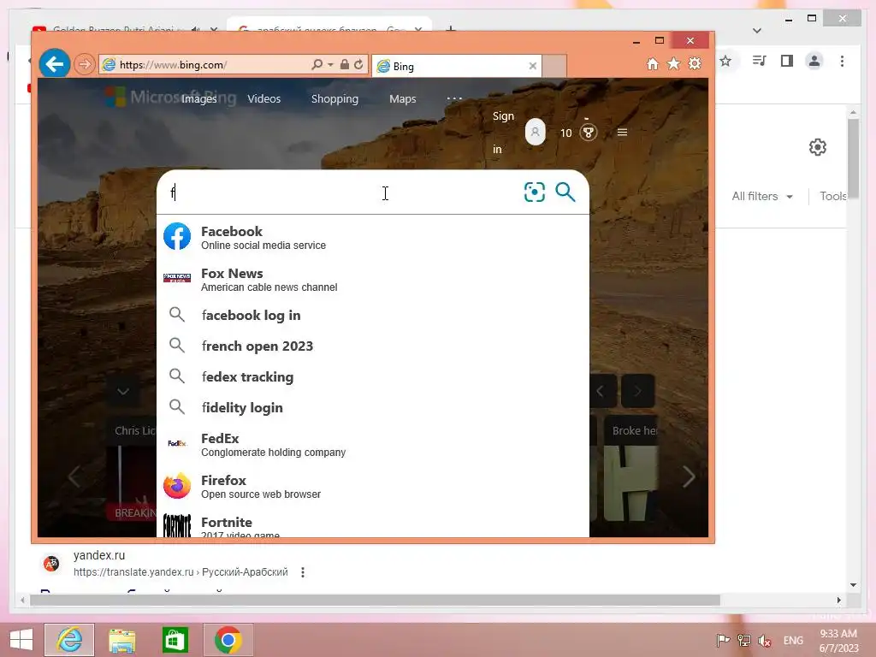The width and height of the screenshot is (876, 657).
Task: Click the muted volume tray icon
Action: pos(764,640)
